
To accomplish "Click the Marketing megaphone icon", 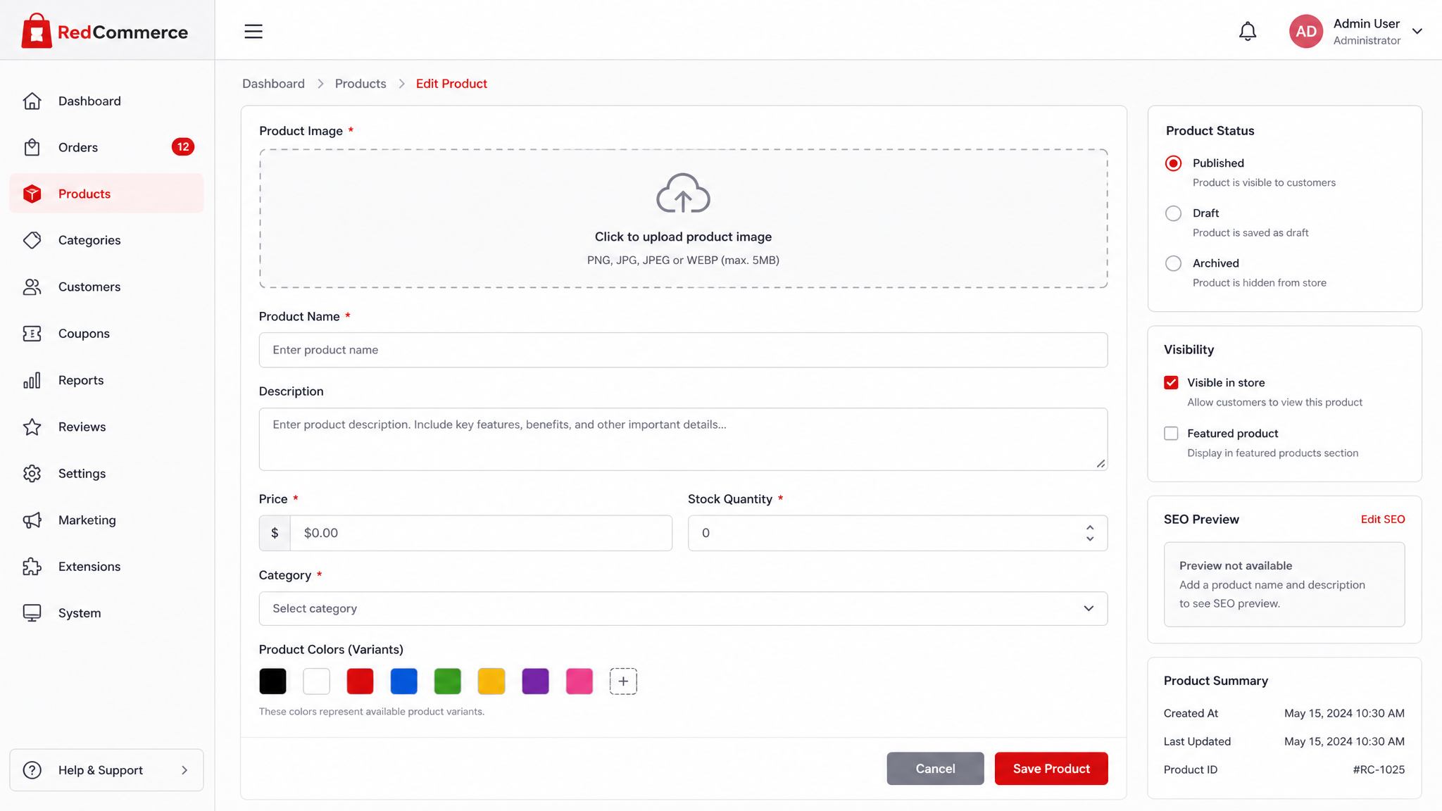I will click(x=32, y=520).
